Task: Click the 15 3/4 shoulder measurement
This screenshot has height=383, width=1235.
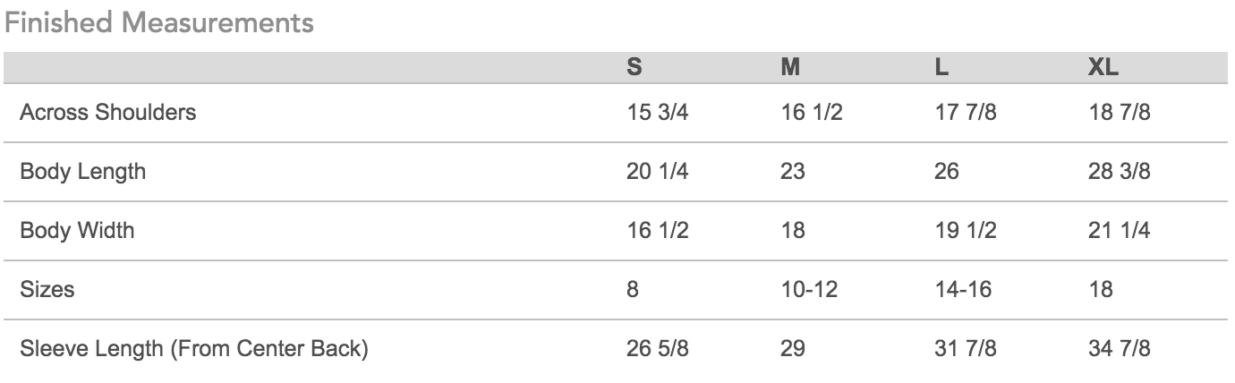Action: tap(657, 113)
